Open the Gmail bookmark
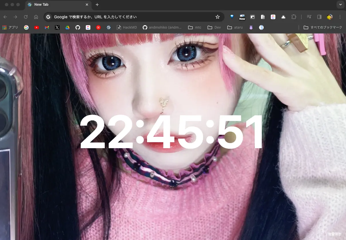Screen dimensions: 346x240 click(47, 27)
